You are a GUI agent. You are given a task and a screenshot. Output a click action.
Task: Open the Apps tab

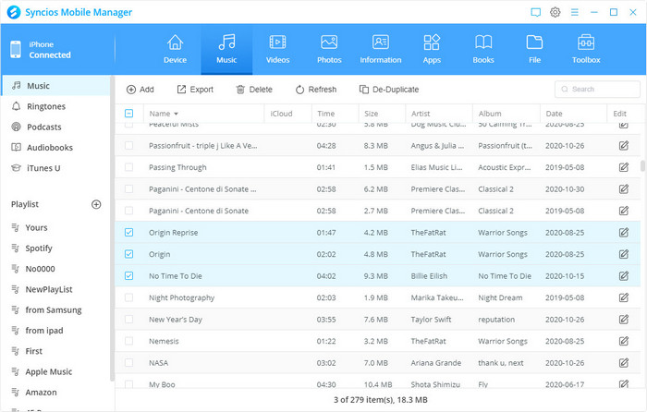(x=432, y=50)
